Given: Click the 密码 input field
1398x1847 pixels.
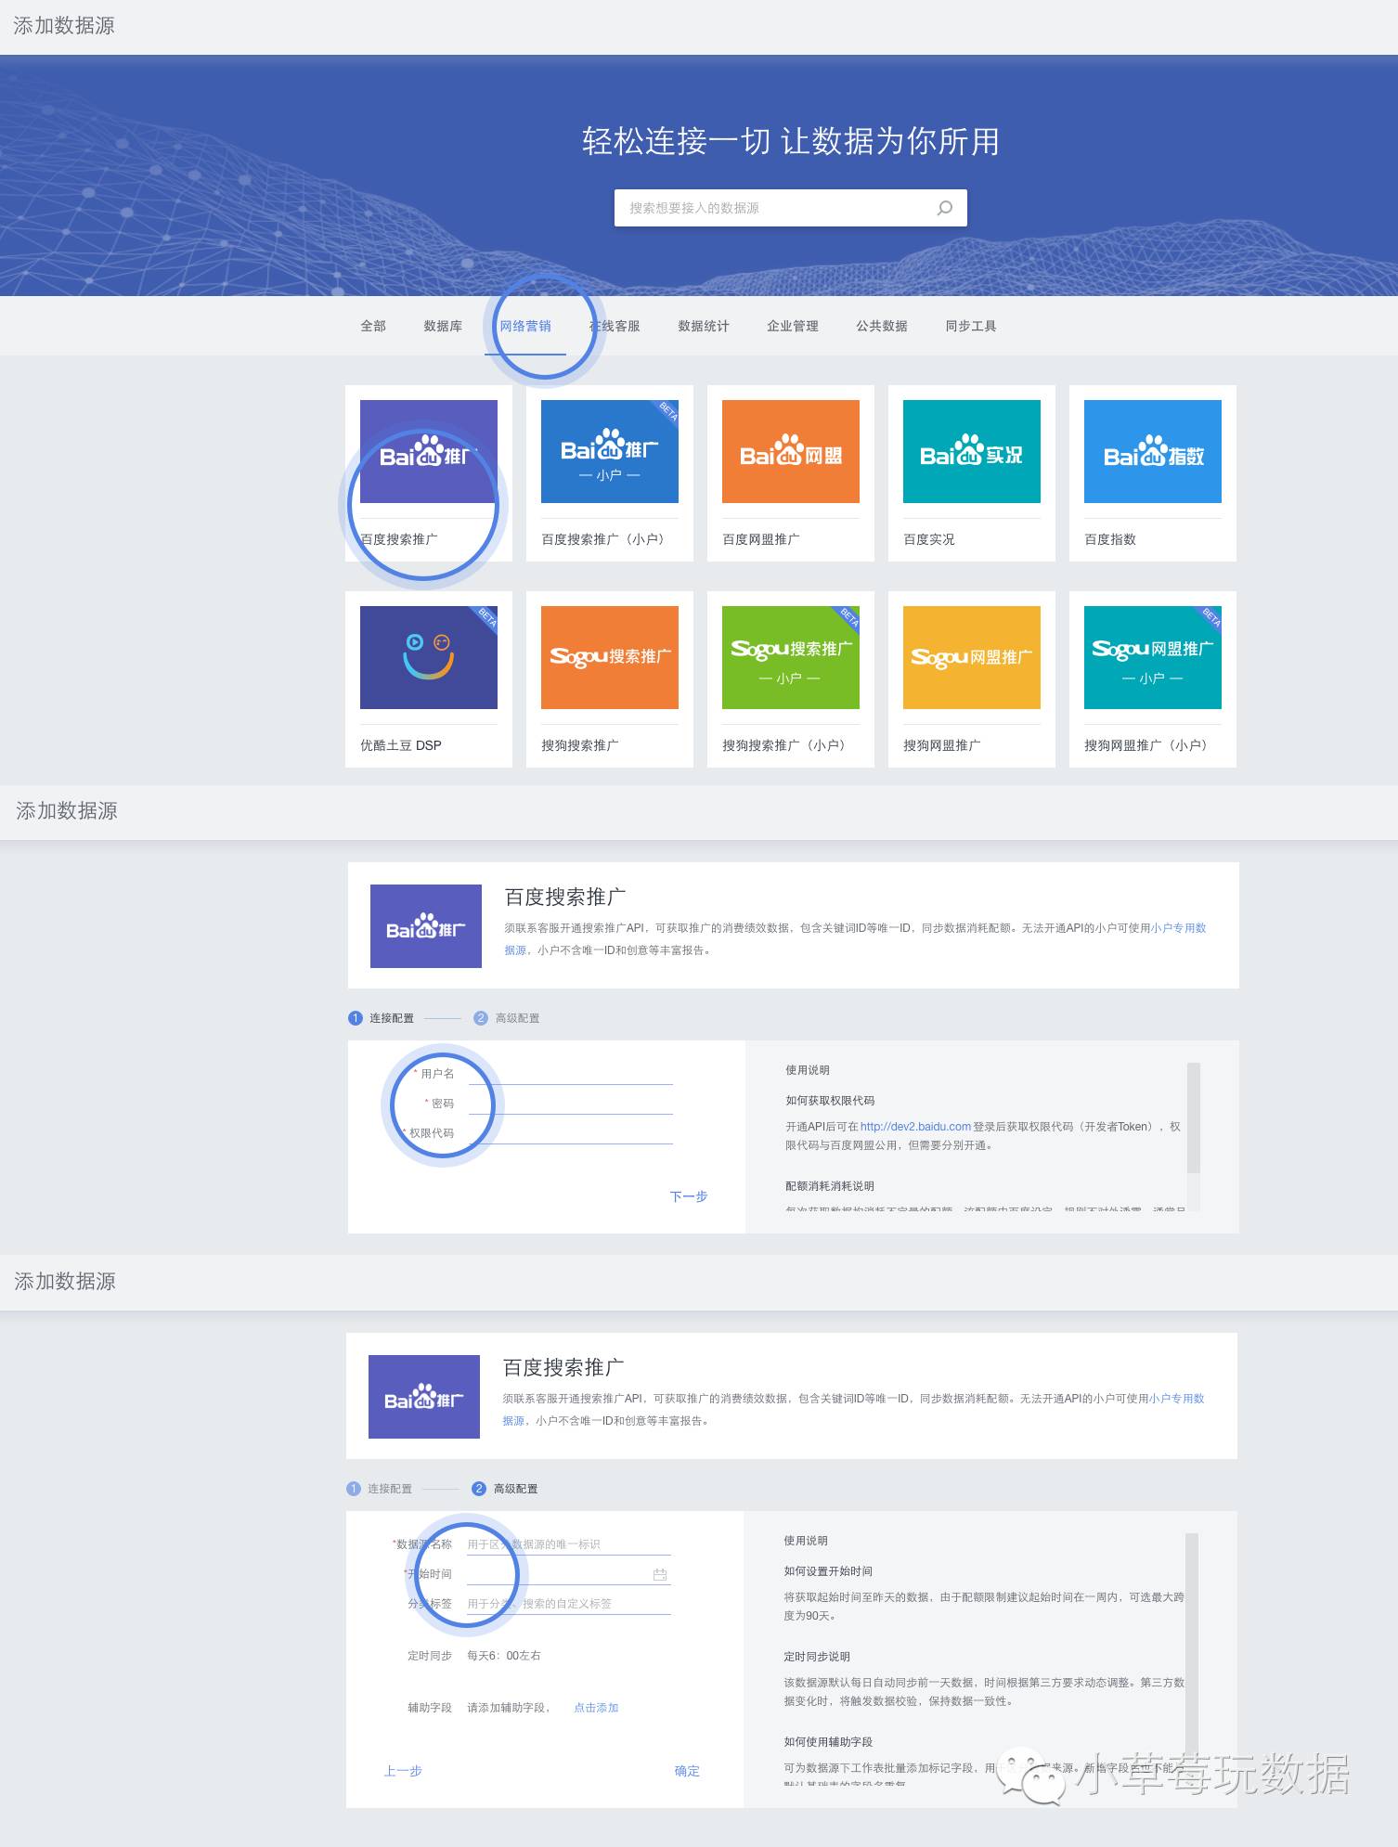Looking at the screenshot, I should click(571, 1104).
